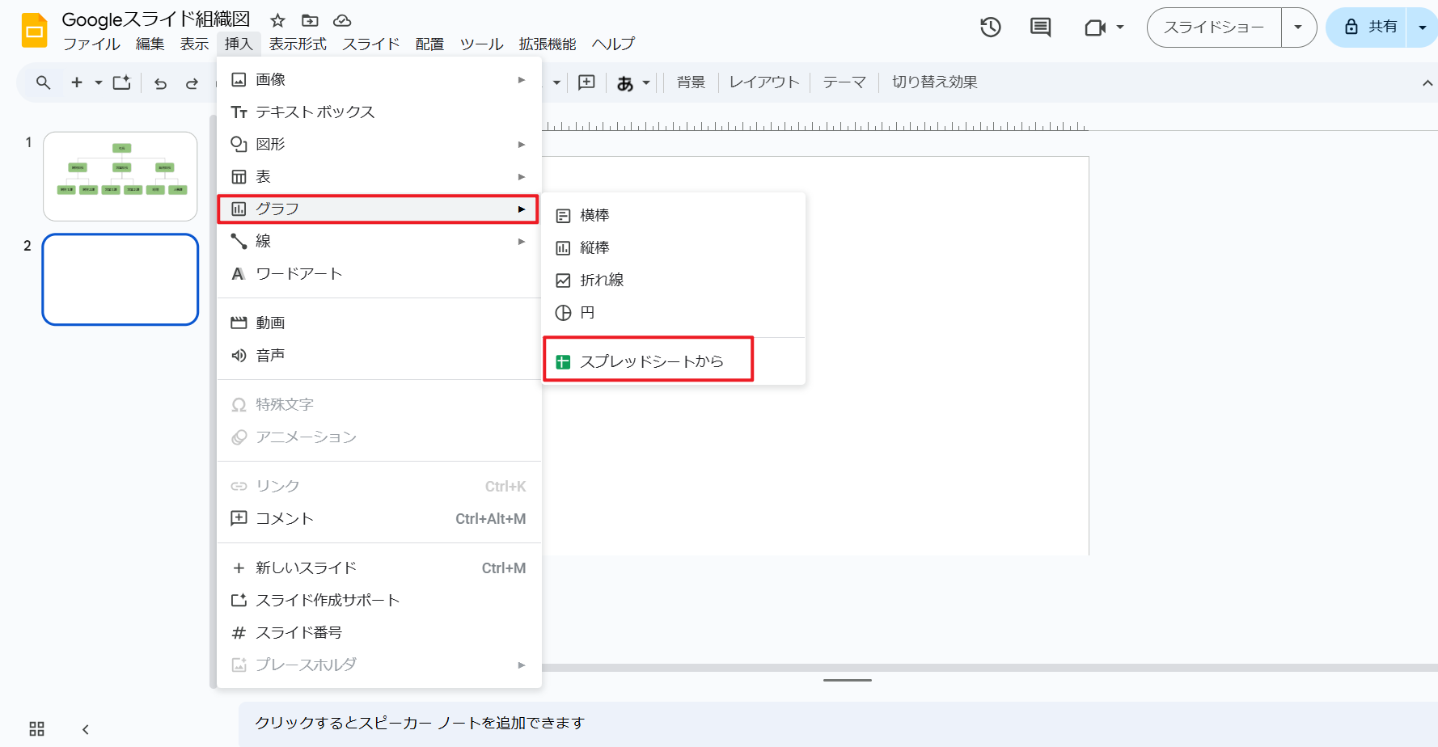Open 表 table submenu
Image resolution: width=1438 pixels, height=747 pixels.
pyautogui.click(x=379, y=177)
